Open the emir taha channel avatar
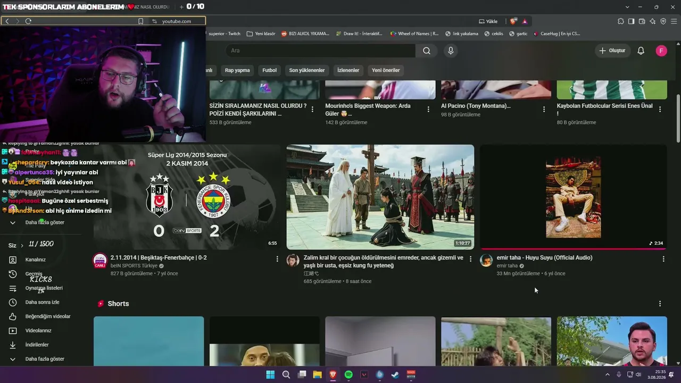Screen dimensions: 681x383 coord(486,260)
